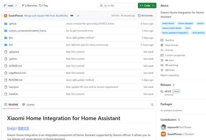Viewport: 206px width, 140px height.
Task: Switch to the License tab
Action: point(28,105)
